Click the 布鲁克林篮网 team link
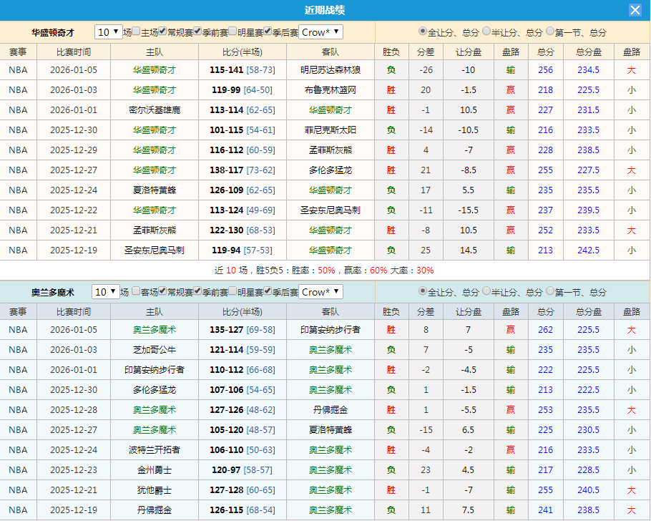 [329, 89]
